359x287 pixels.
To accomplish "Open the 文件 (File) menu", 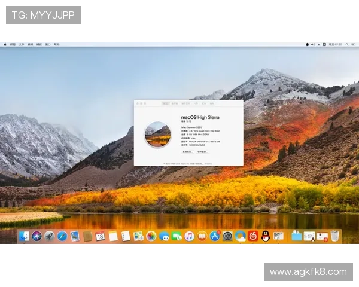I will tap(22, 44).
